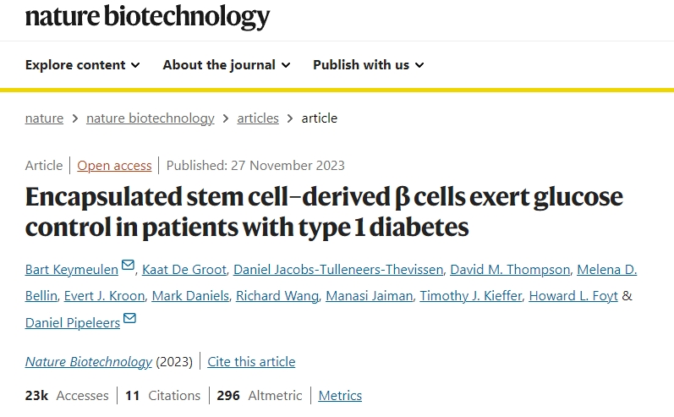Click the Open access link
Viewport: 674px width, 417px height.
(x=114, y=166)
